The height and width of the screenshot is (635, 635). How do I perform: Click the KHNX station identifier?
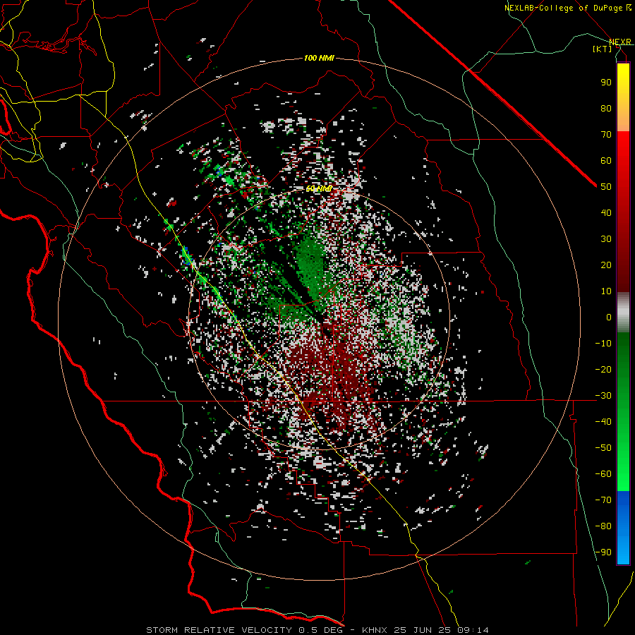click(375, 630)
